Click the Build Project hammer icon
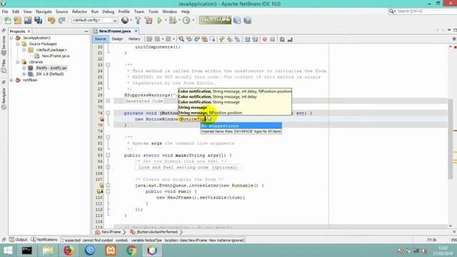 click(x=138, y=21)
